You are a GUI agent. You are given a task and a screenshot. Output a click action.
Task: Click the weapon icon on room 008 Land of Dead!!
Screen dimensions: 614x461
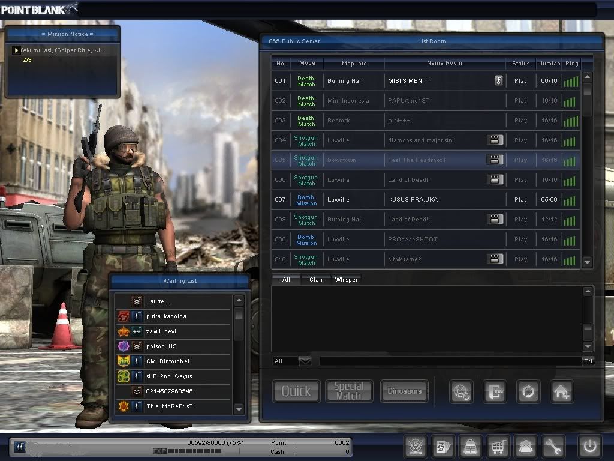point(495,219)
